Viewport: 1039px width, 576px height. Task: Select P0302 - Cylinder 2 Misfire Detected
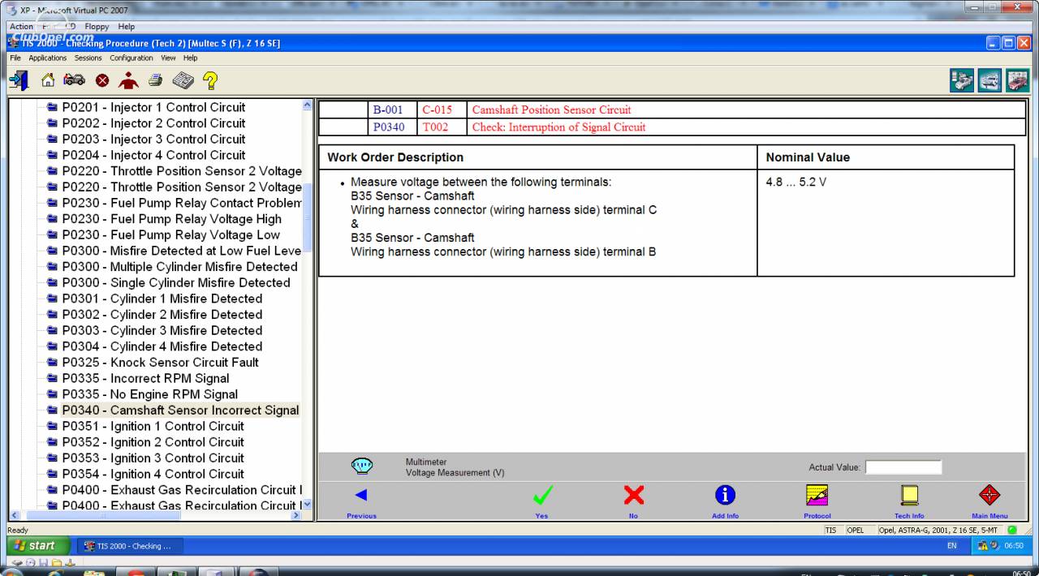(x=162, y=315)
